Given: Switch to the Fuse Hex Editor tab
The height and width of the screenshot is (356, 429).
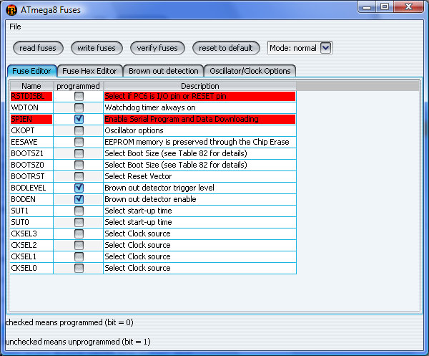Looking at the screenshot, I should point(90,71).
